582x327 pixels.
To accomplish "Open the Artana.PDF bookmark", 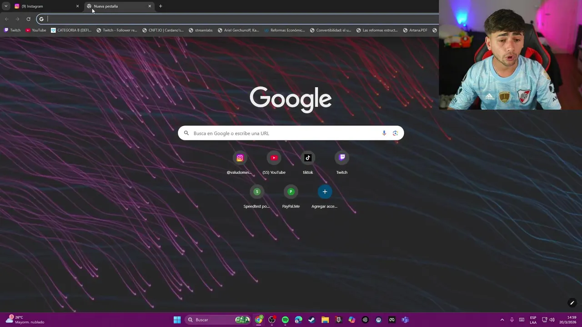I will pyautogui.click(x=415, y=30).
